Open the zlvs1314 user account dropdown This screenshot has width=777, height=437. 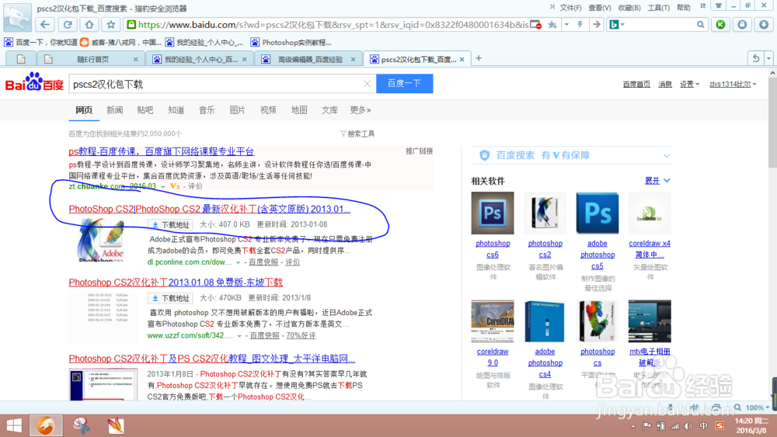733,84
